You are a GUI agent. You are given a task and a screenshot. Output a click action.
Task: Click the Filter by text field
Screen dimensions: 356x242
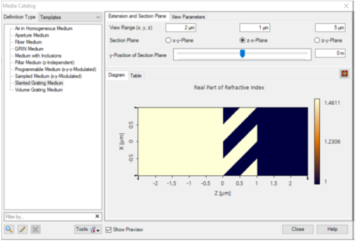49,217
